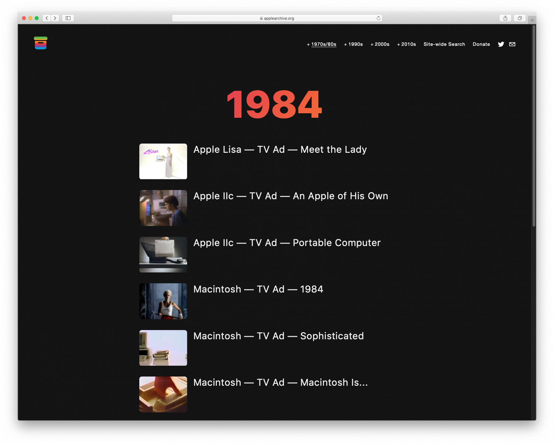This screenshot has height=444, width=554.
Task: Open Apple IIc Portable Computer ad link
Action: pyautogui.click(x=287, y=243)
